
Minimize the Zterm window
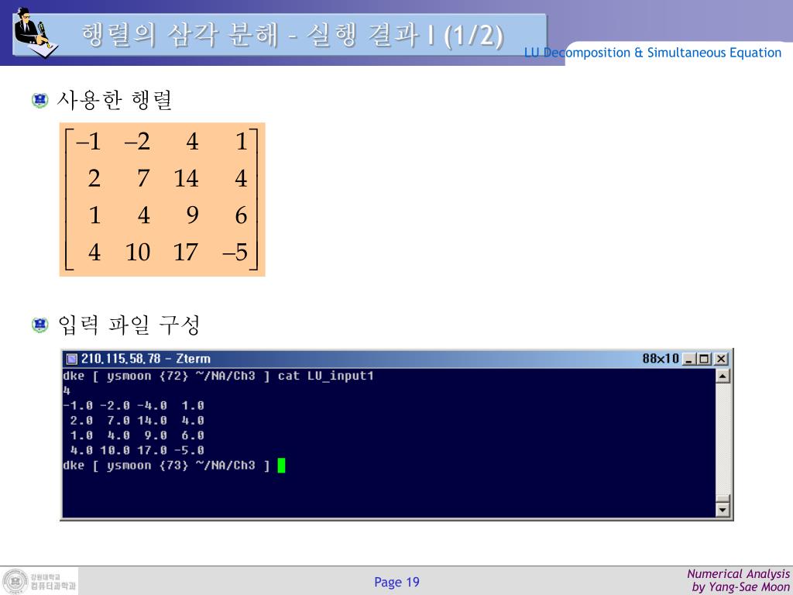688,359
